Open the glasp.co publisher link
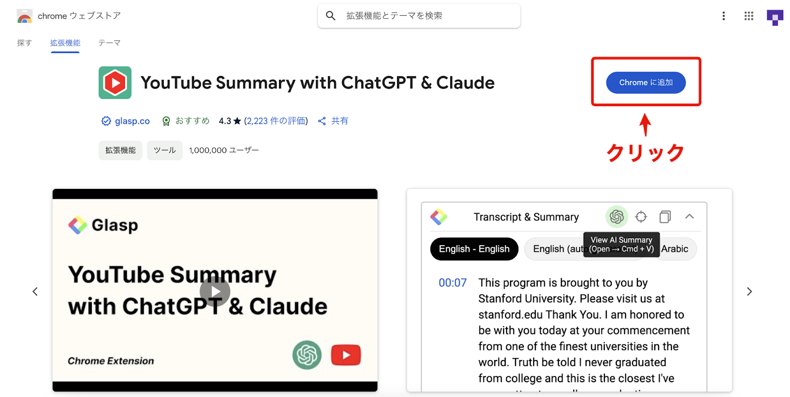Viewport: 790px width, 397px height. coord(132,121)
